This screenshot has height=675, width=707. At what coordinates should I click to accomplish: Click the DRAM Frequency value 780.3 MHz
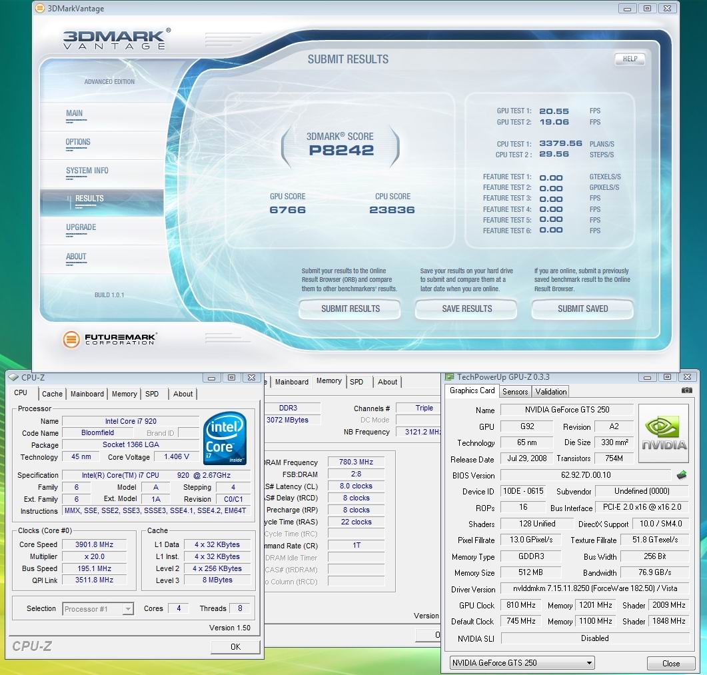tap(356, 462)
